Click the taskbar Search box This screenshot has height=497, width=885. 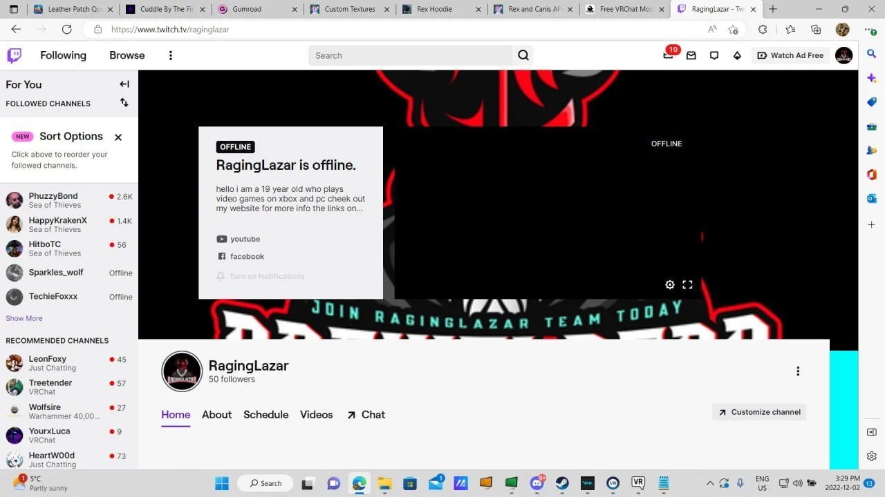pyautogui.click(x=265, y=483)
